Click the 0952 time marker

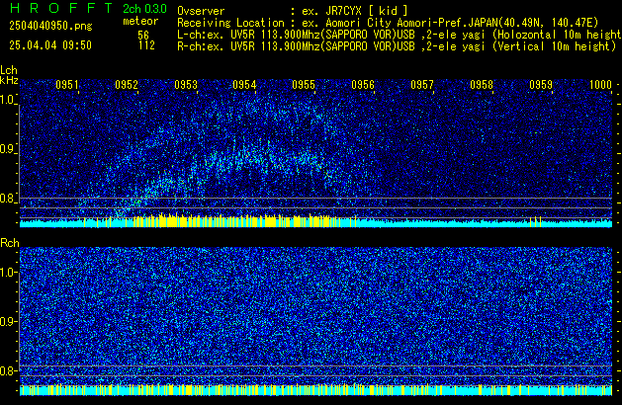(x=127, y=85)
